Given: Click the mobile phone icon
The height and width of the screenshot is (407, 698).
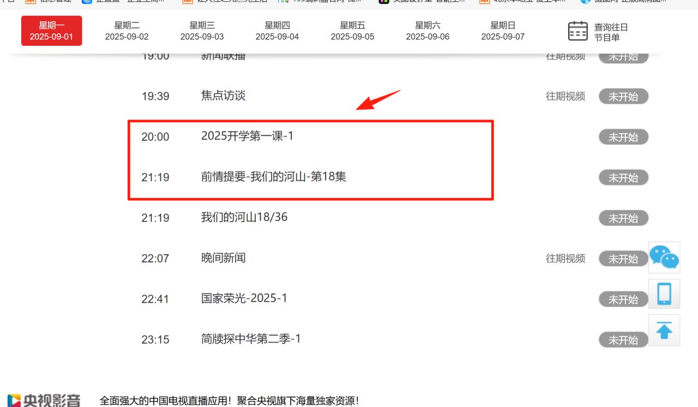Looking at the screenshot, I should [x=664, y=294].
